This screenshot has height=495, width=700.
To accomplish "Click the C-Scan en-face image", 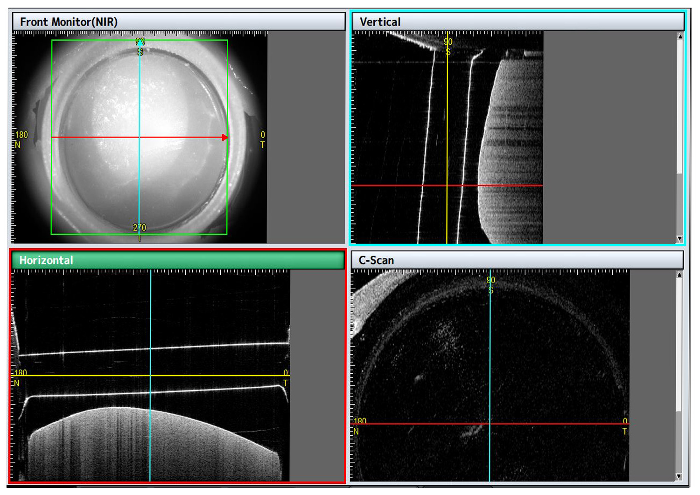I will (490, 376).
